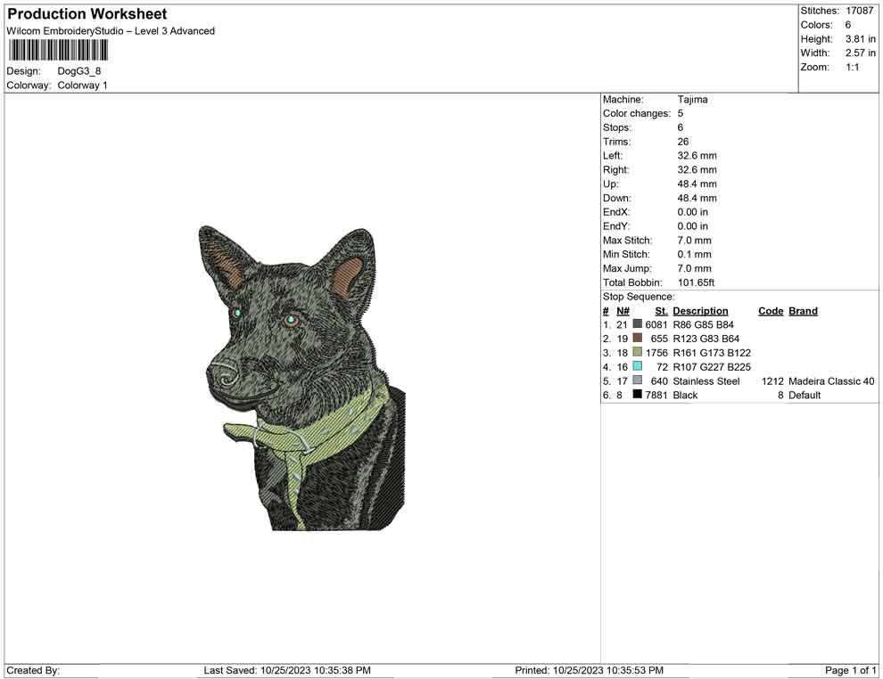The height and width of the screenshot is (679, 883).
Task: Click the 'N#' column header
Action: [x=623, y=310]
